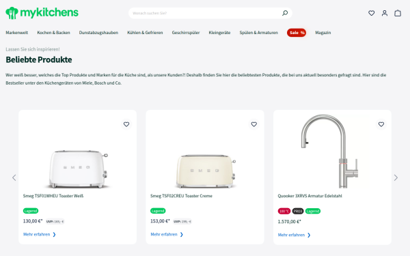Viewport: 410px width, 256px height.
Task: Show the previous products with the left arrow
Action: 14,177
